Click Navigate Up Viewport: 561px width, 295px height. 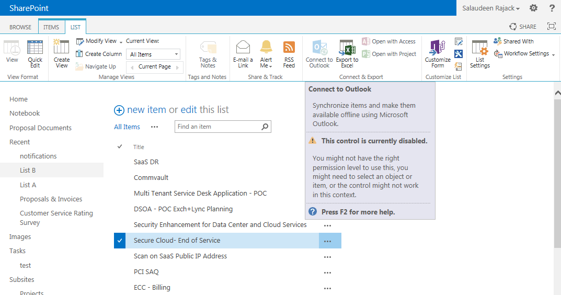point(96,66)
